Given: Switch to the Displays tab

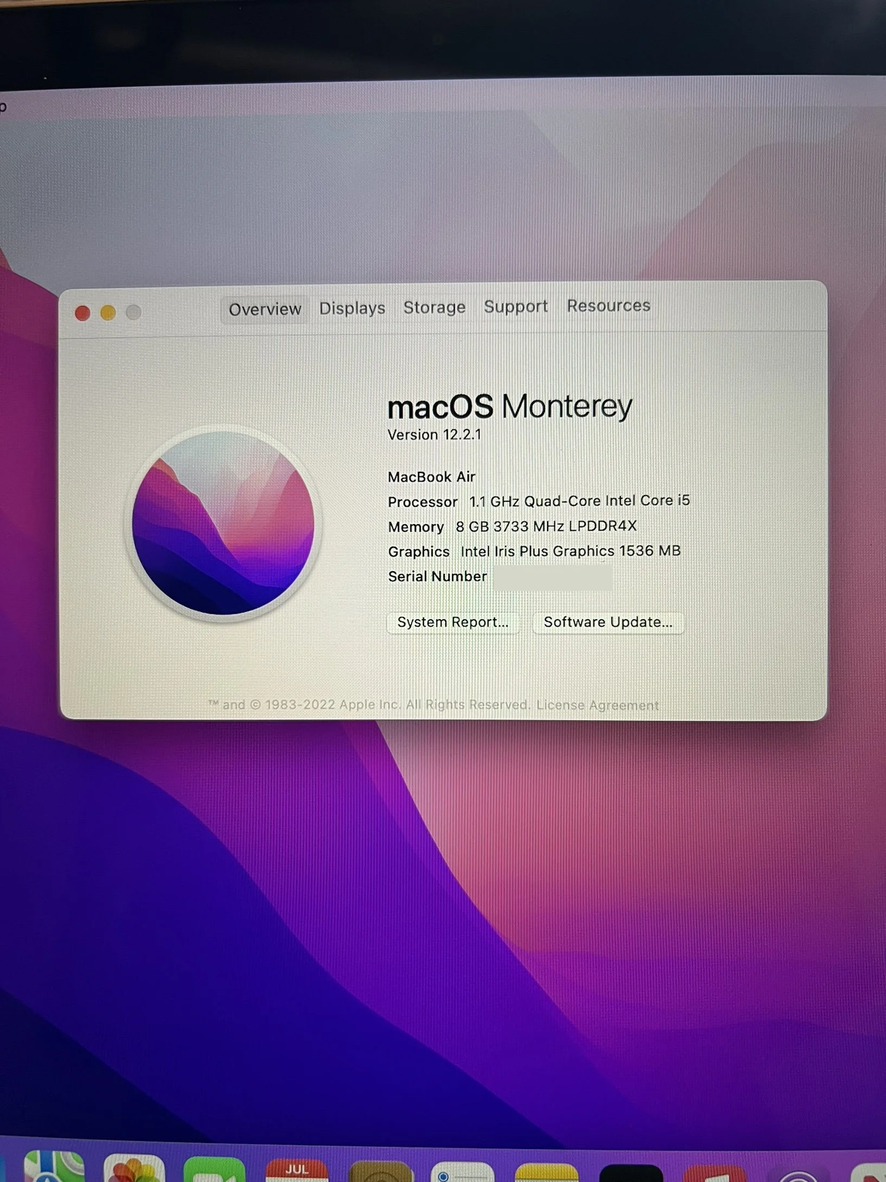Looking at the screenshot, I should 352,308.
